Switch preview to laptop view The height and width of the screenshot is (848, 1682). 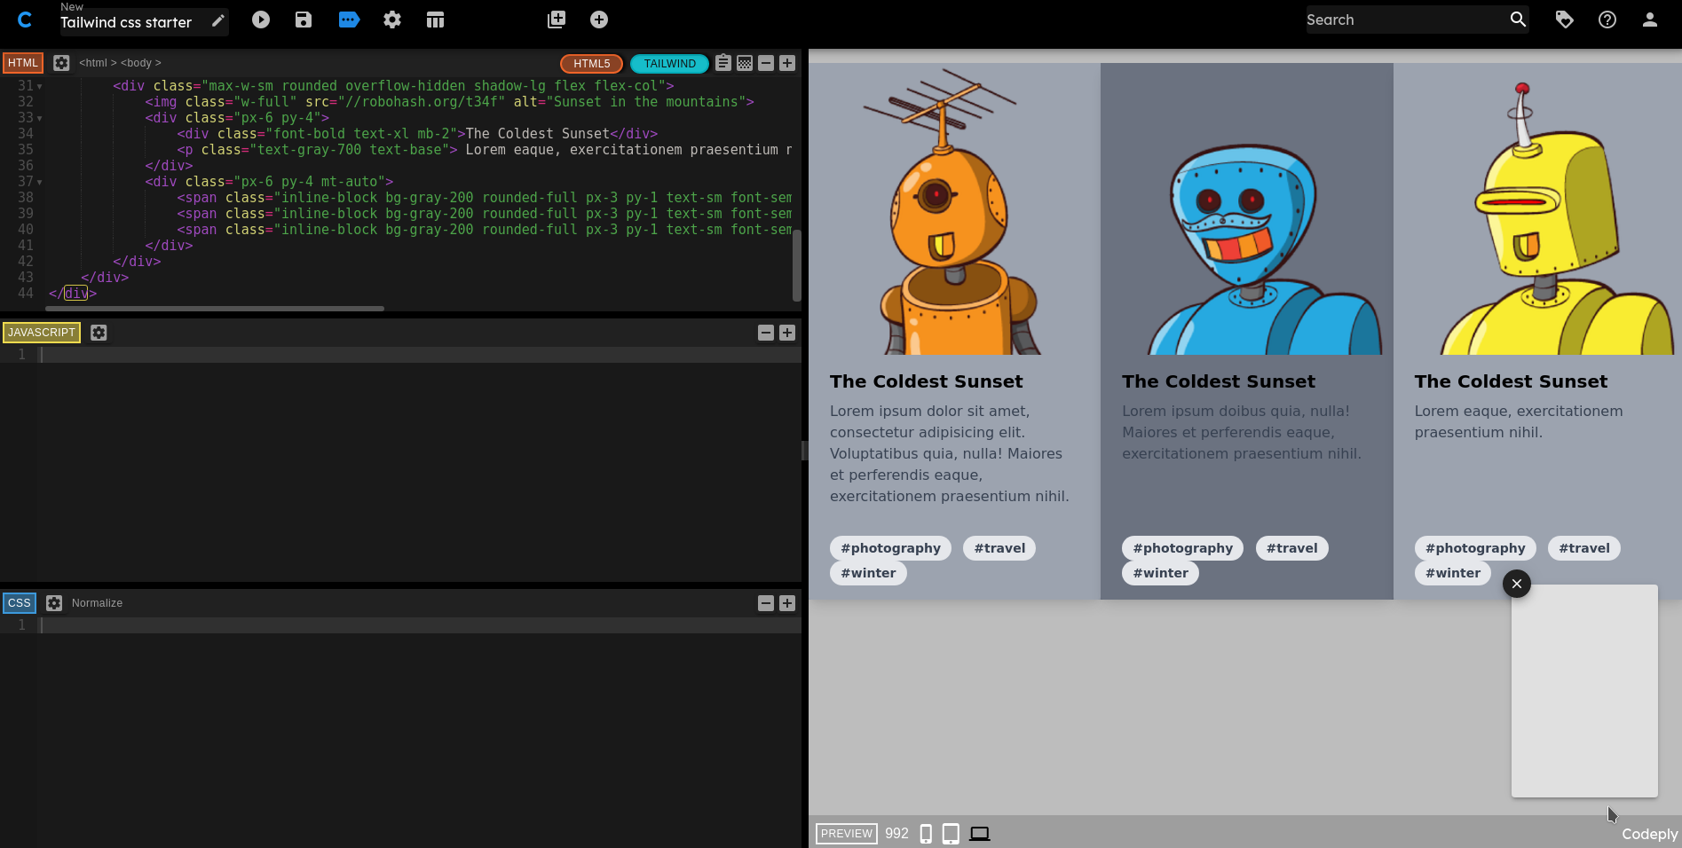coord(980,834)
